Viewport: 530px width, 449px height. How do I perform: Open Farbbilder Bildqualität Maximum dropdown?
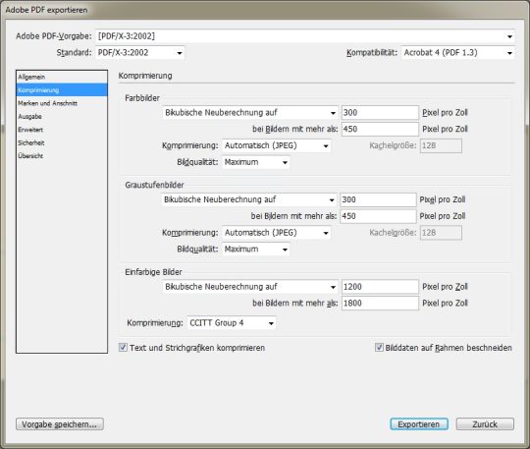[x=256, y=162]
